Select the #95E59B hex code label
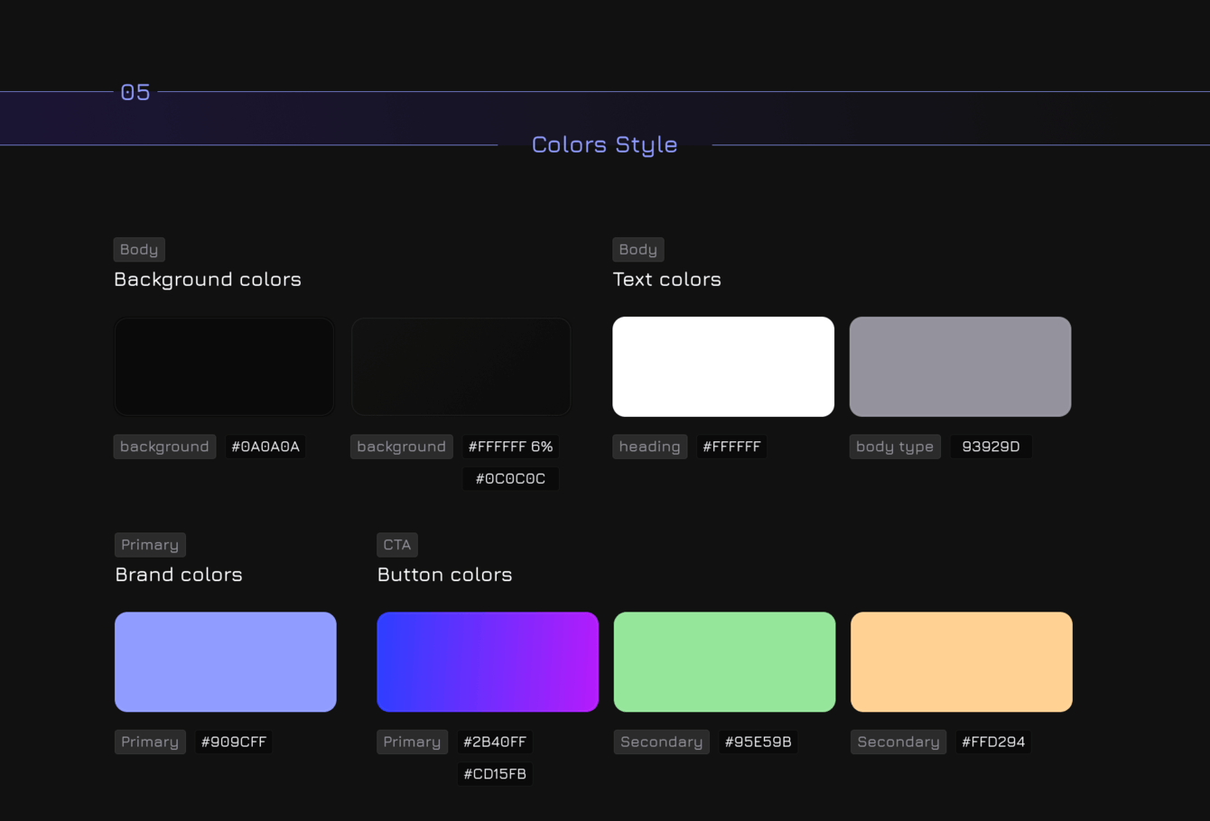 (x=758, y=742)
